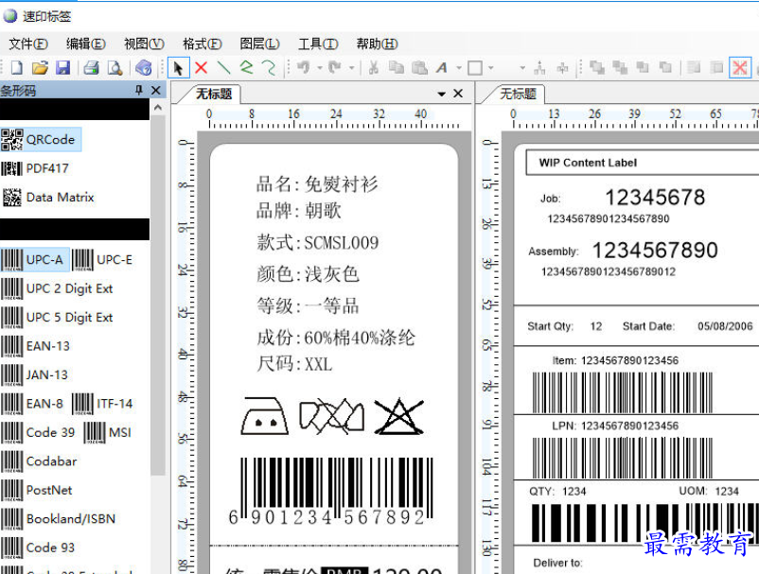This screenshot has height=574, width=759.
Task: Select the UPC-A barcode type
Action: (35, 260)
